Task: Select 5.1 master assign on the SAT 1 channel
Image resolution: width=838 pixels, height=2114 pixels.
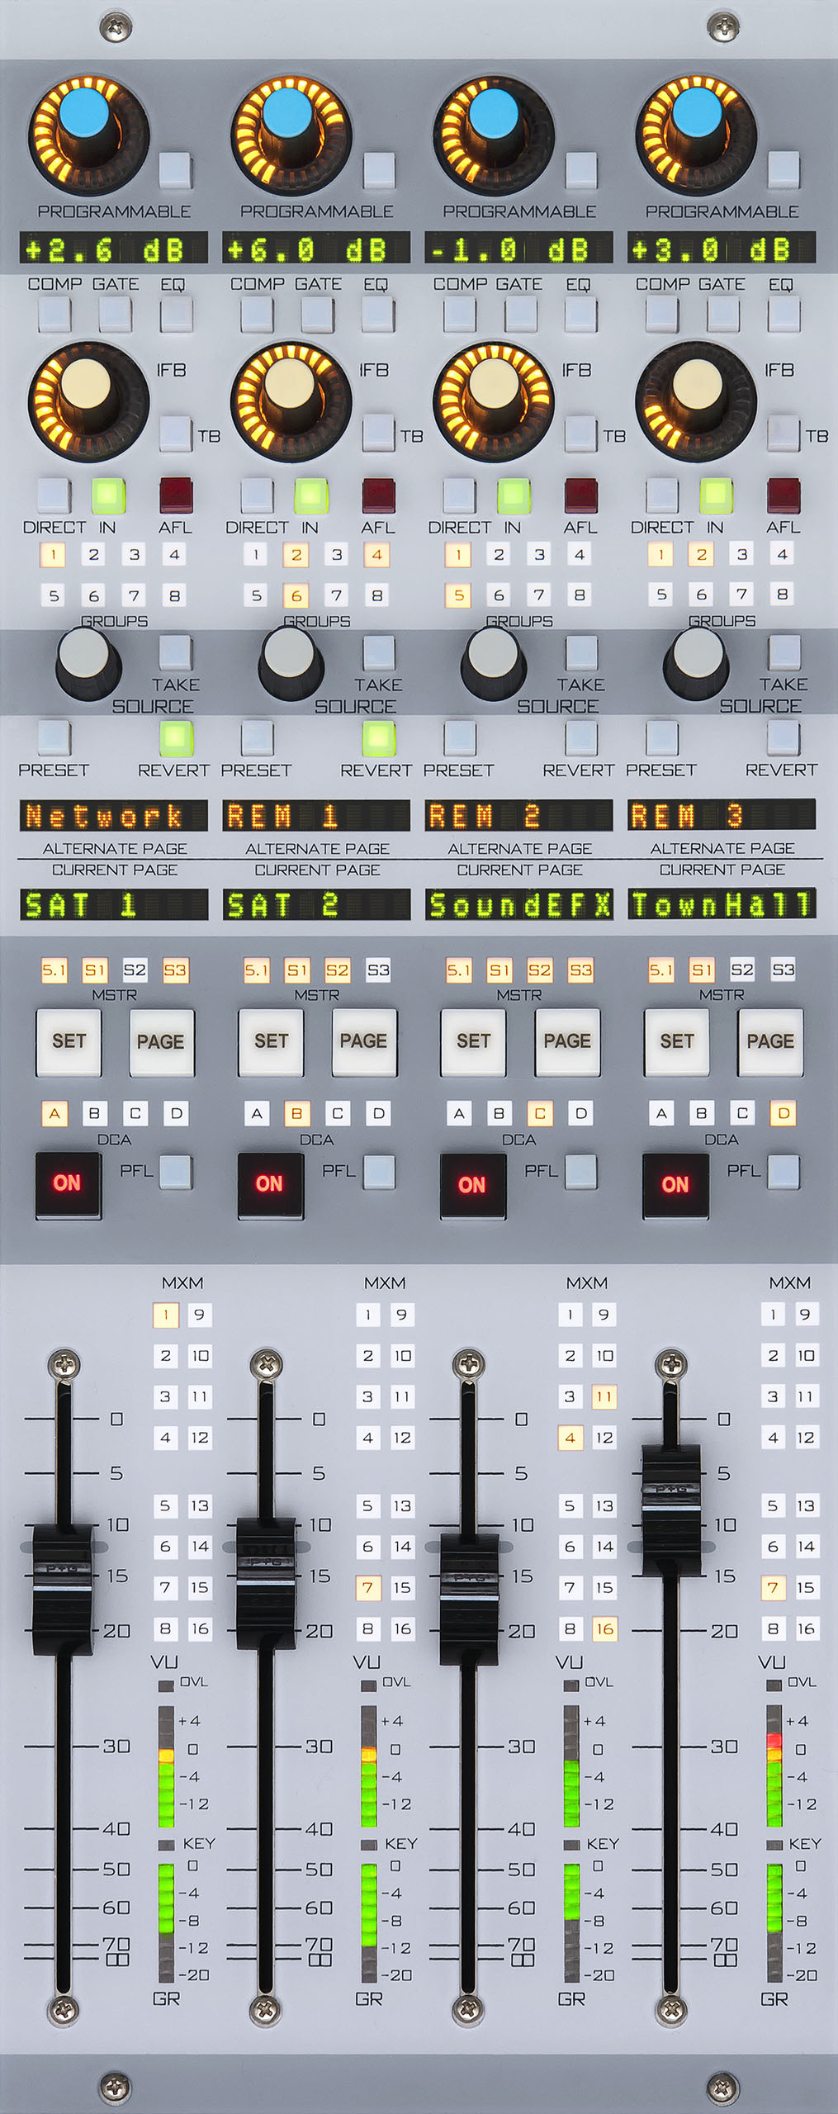Action: pos(54,969)
